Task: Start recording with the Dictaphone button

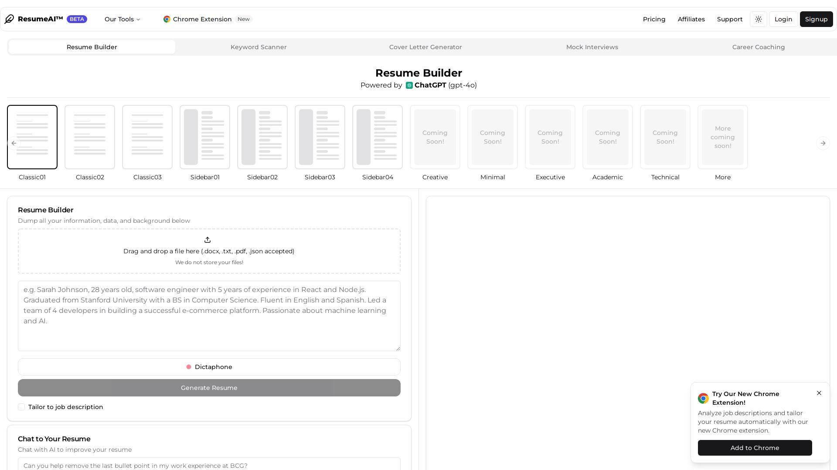Action: (209, 367)
